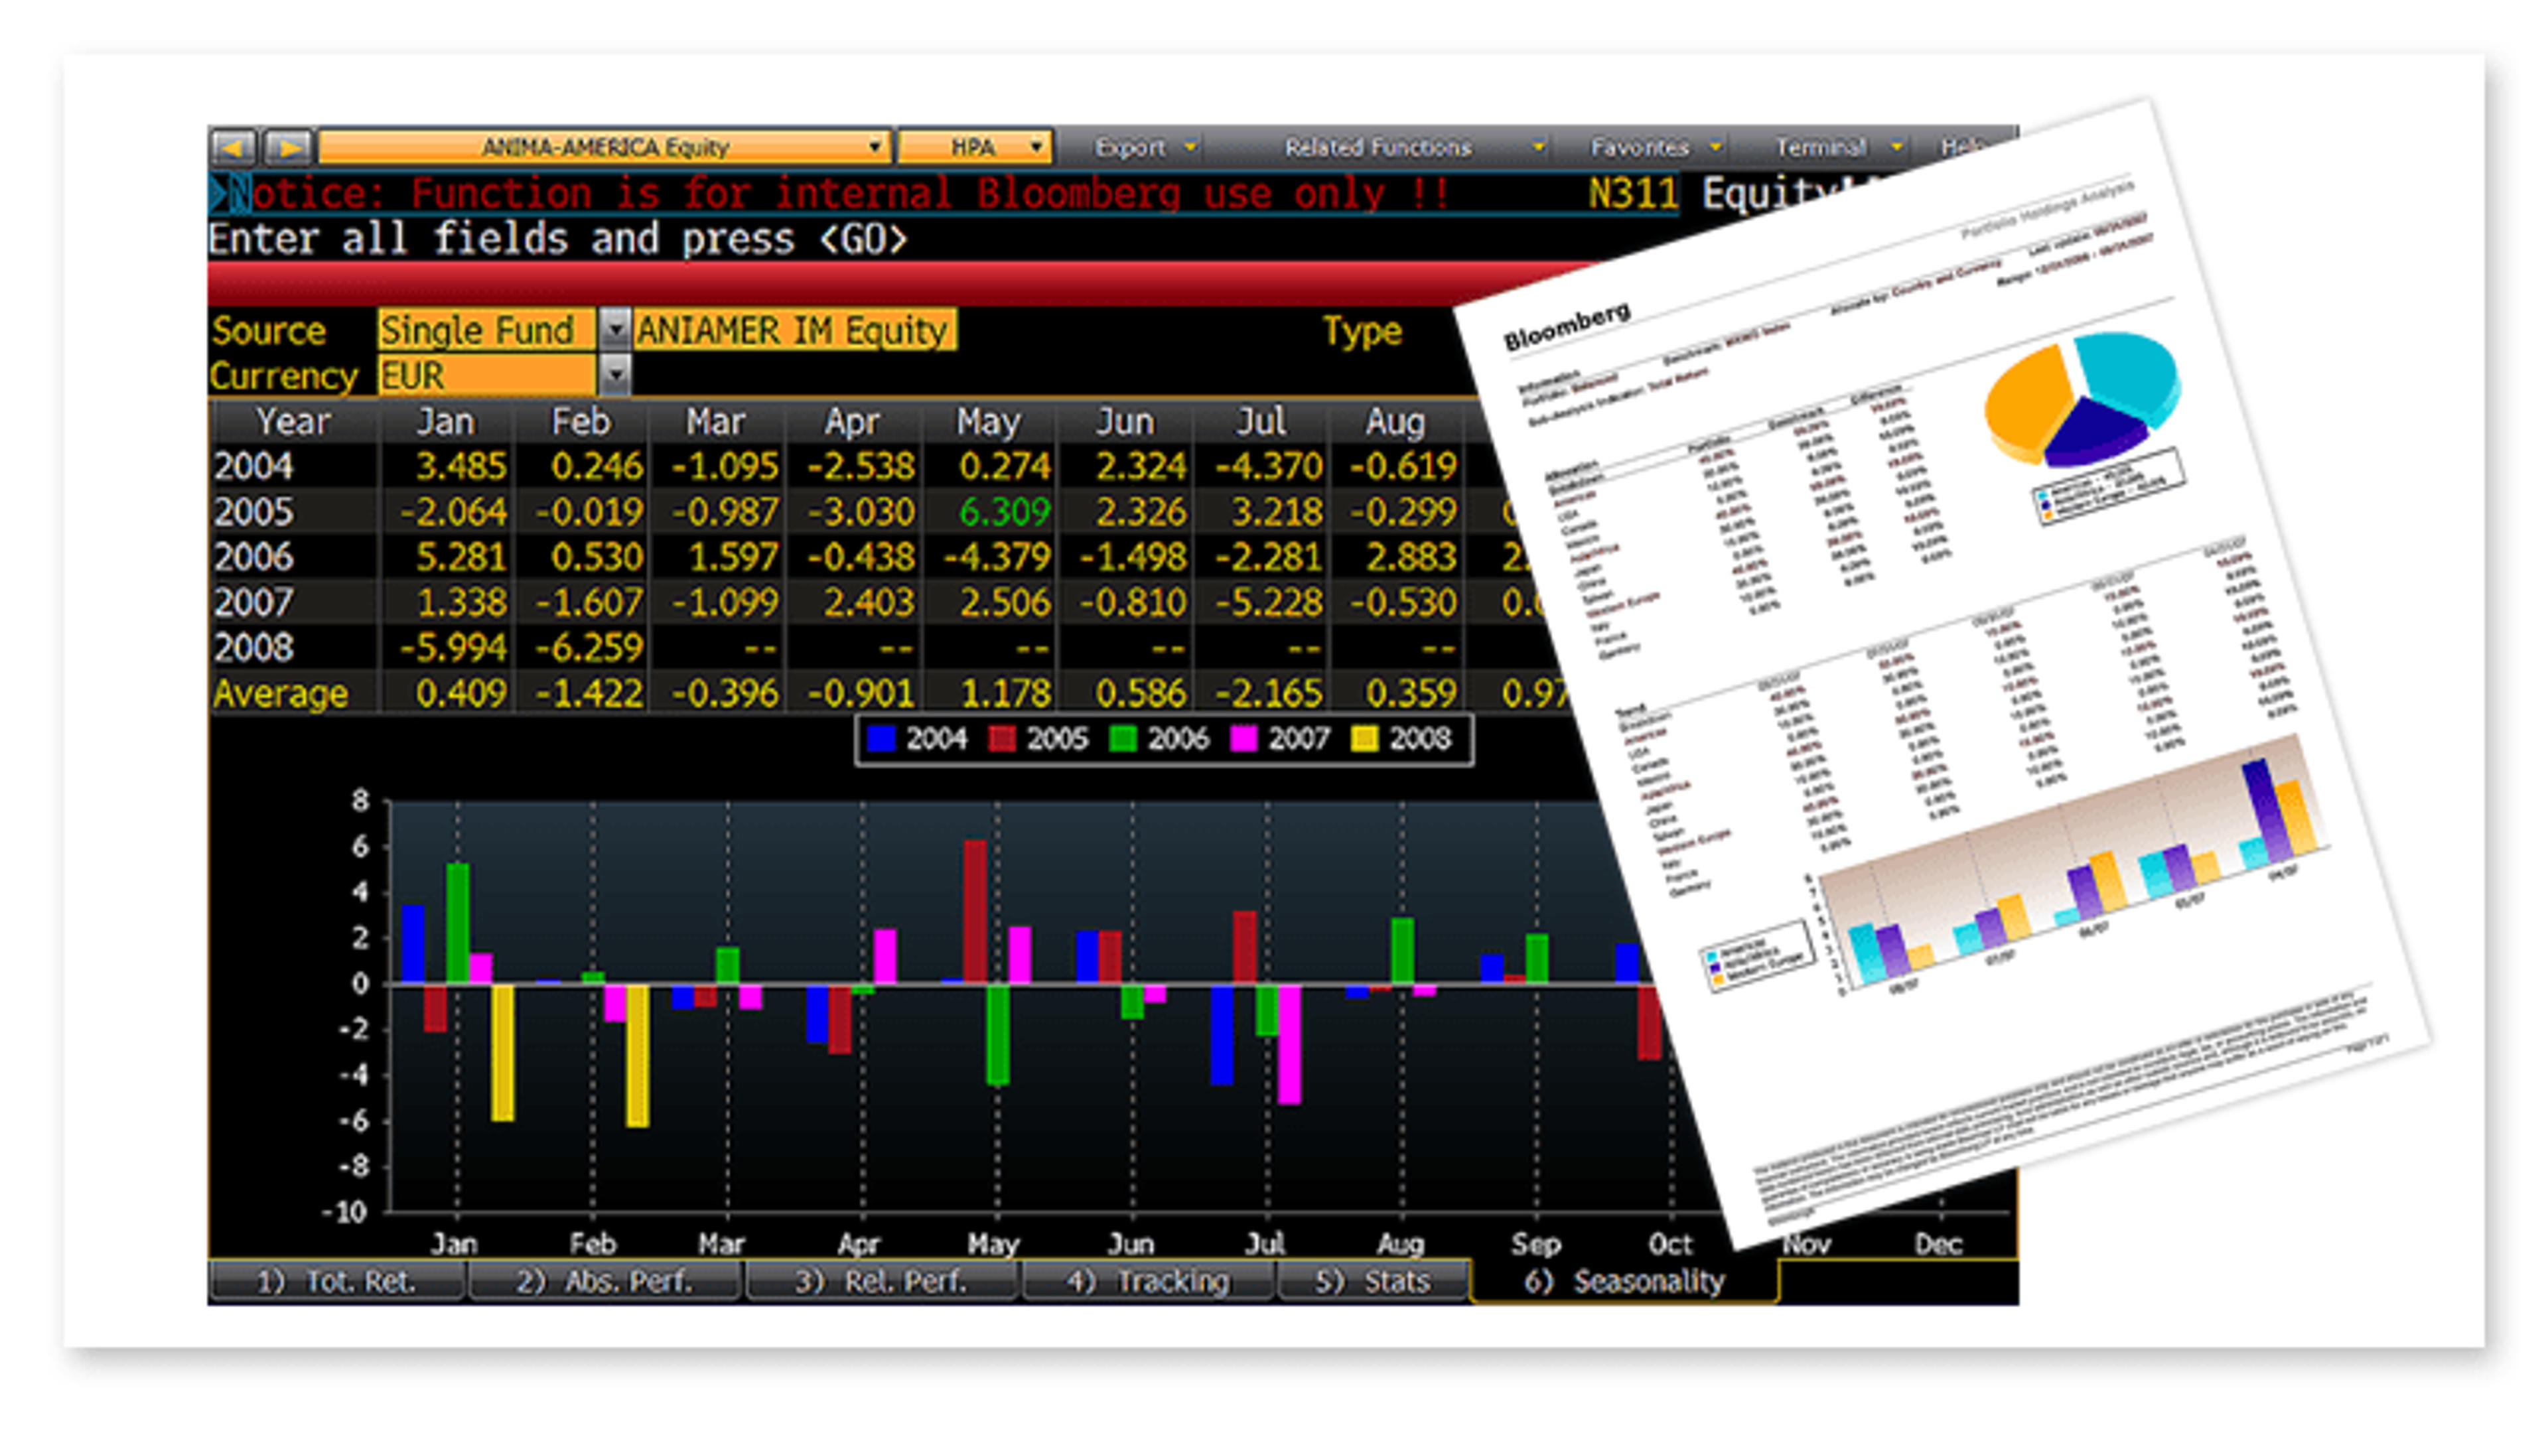The height and width of the screenshot is (1433, 2548).
Task: Click the green 2006 legend swatch
Action: tap(1123, 739)
